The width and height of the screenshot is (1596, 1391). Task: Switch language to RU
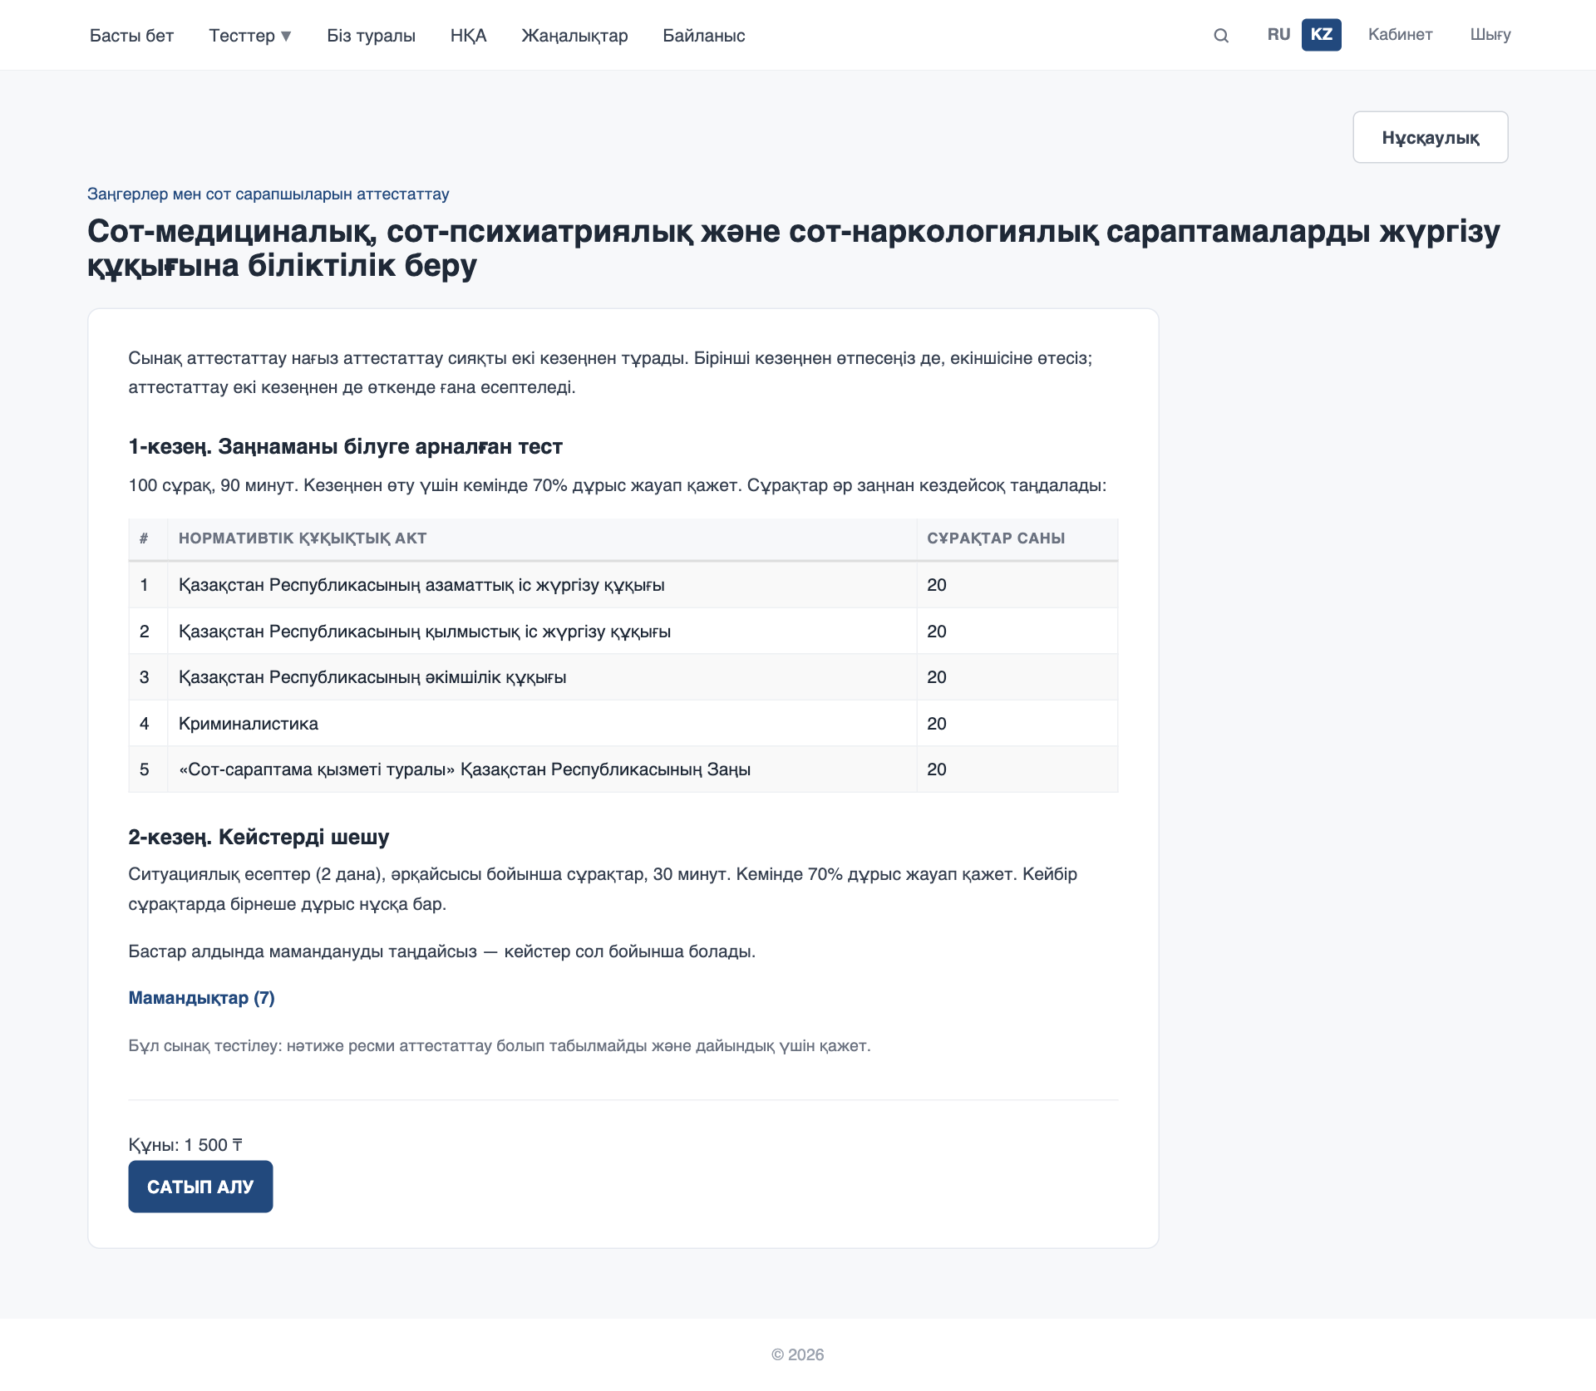click(1278, 35)
